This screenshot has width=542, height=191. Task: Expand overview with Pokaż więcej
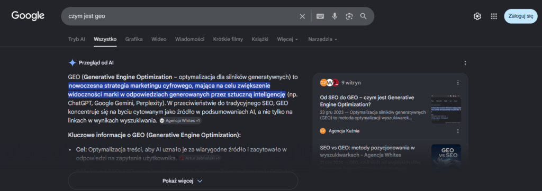click(183, 180)
